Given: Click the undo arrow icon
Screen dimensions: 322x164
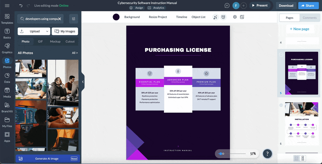Looking at the screenshot, I should [21, 6].
